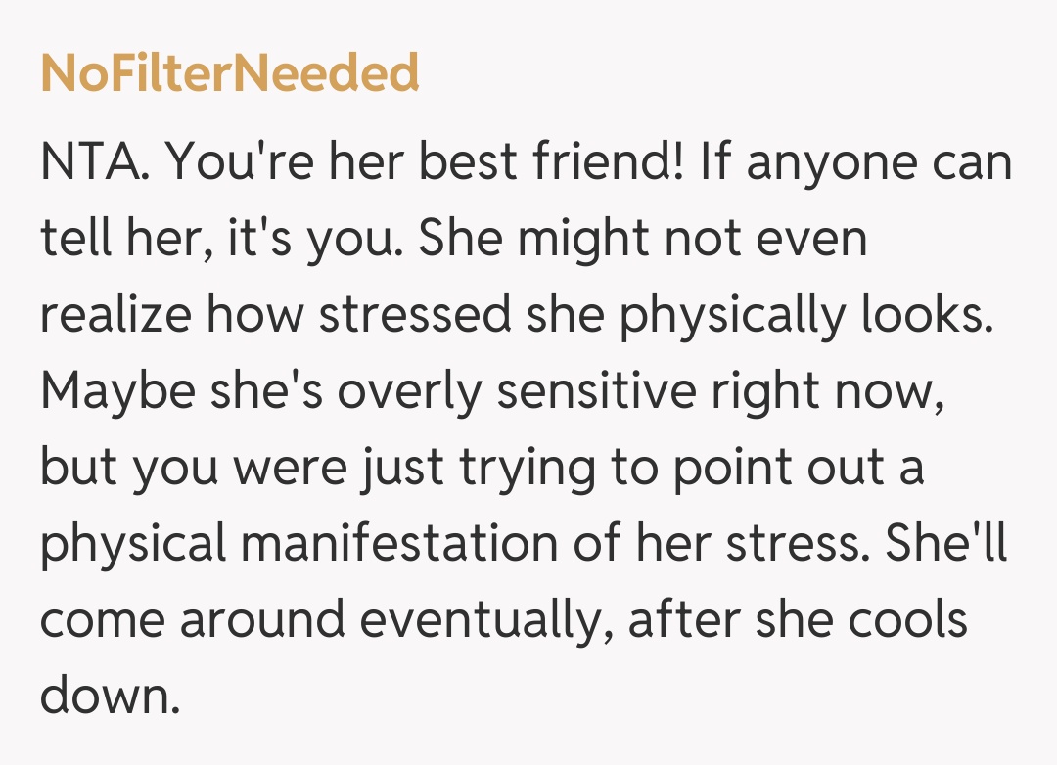Click the words "after she cools"
Viewport: 1057px width, 765px height.
click(x=798, y=621)
